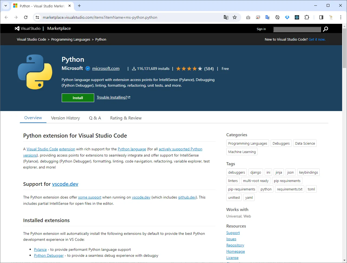This screenshot has width=347, height=263.
Task: Open the Homepage resource link
Action: point(236,251)
